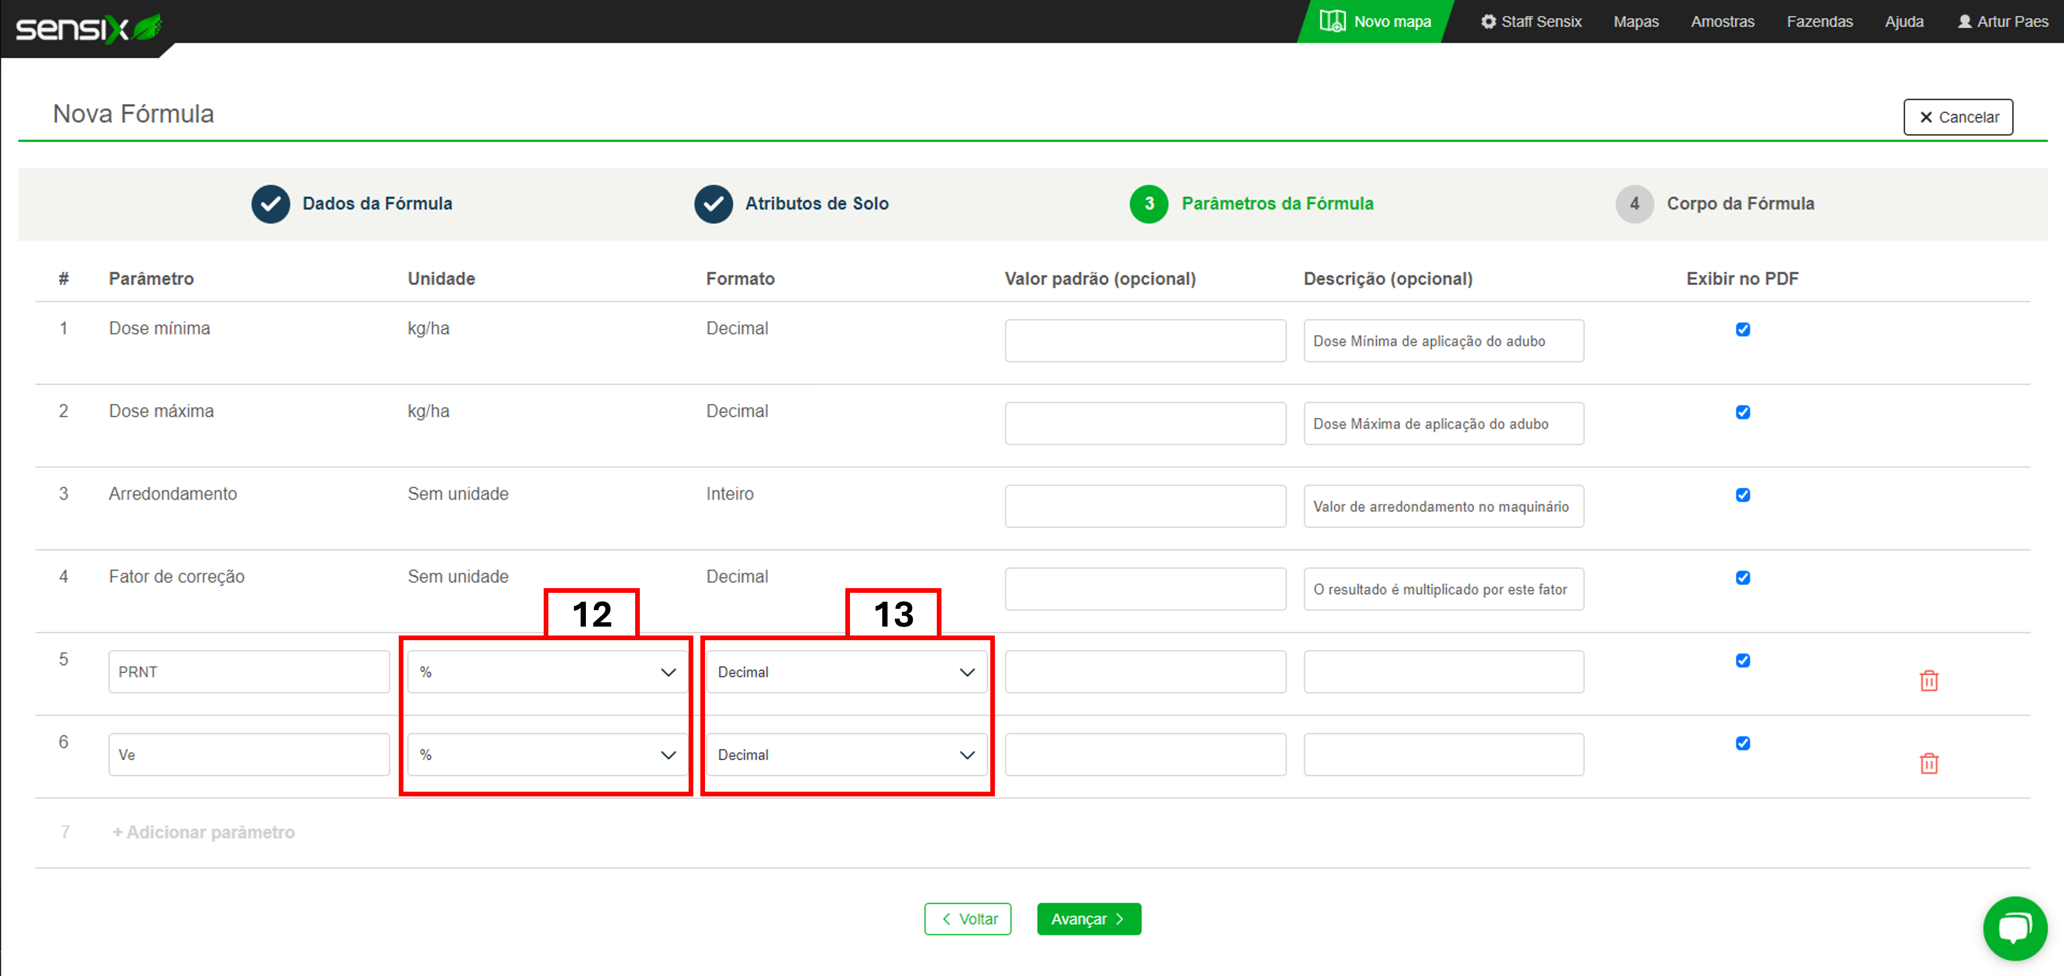
Task: Toggle Exibir no PDF checkbox for PRNT
Action: coord(1742,660)
